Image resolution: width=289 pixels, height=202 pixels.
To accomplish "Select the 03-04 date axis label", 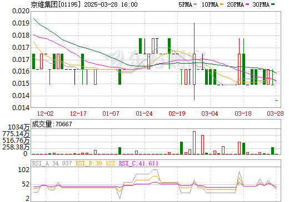I will pyautogui.click(x=210, y=113).
